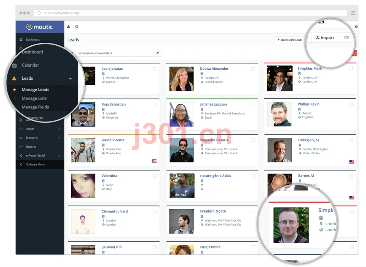The height and width of the screenshot is (267, 366).
Task: Switch to table view grid icon
Action: [x=347, y=38]
